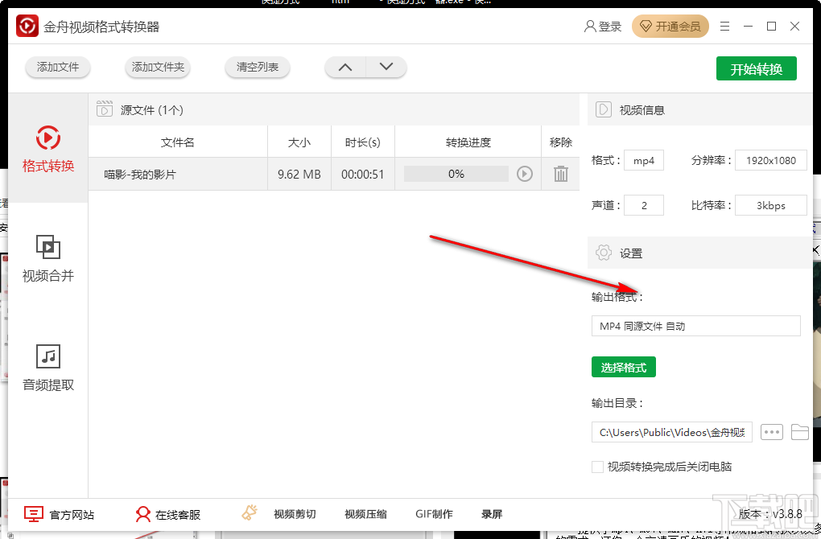This screenshot has height=539, width=821.
Task: Click the 0% conversion progress bar
Action: point(456,173)
